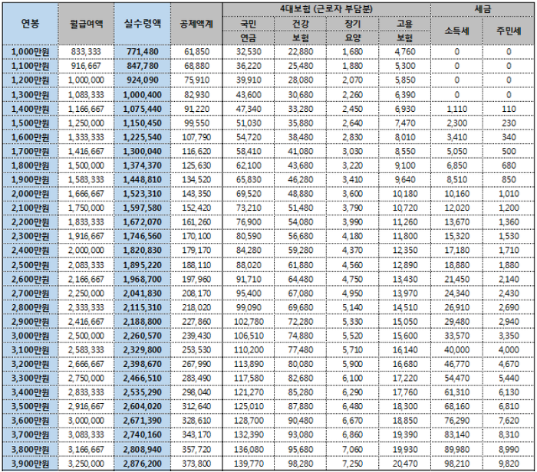
Task: Click the net pay value 1,523,310
Action: 143,194
